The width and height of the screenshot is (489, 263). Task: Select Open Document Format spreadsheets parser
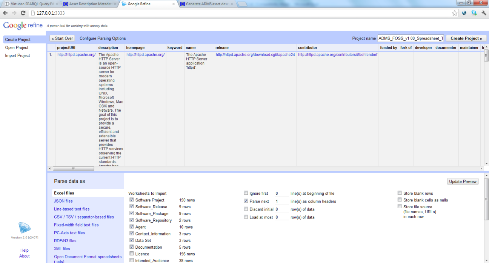coord(88,259)
